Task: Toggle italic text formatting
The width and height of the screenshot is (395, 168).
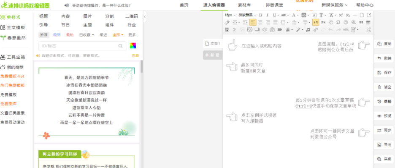Action: [268, 15]
